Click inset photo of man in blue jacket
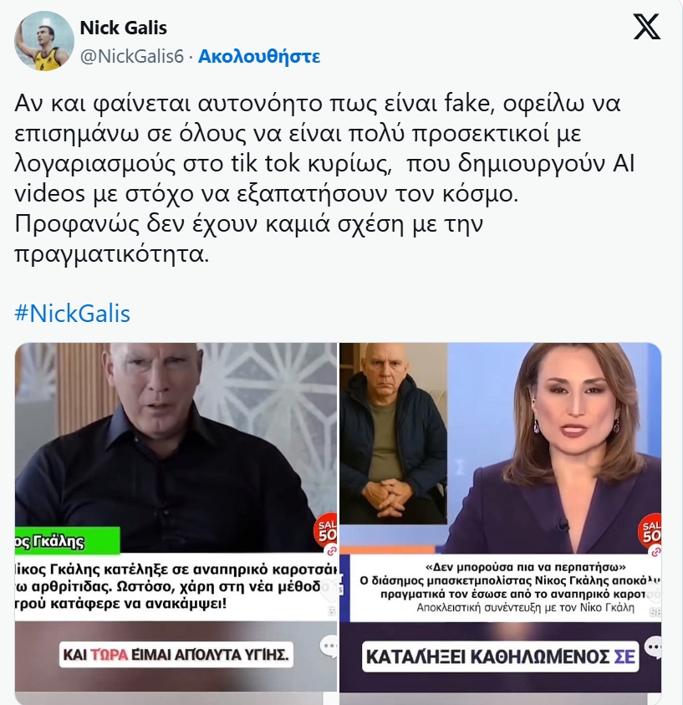 pyautogui.click(x=394, y=433)
